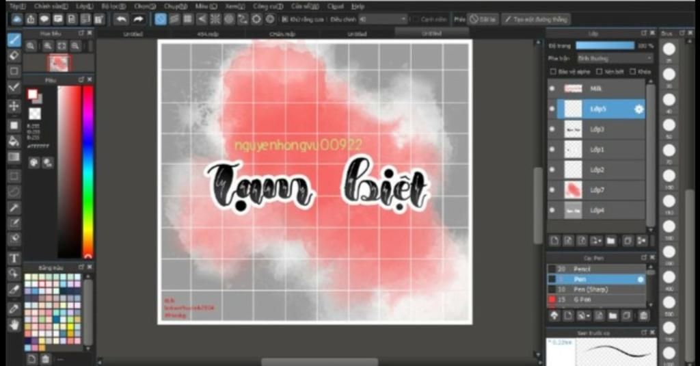Pick a hue on rainbow slider
The height and width of the screenshot is (366, 700).
coord(88,172)
